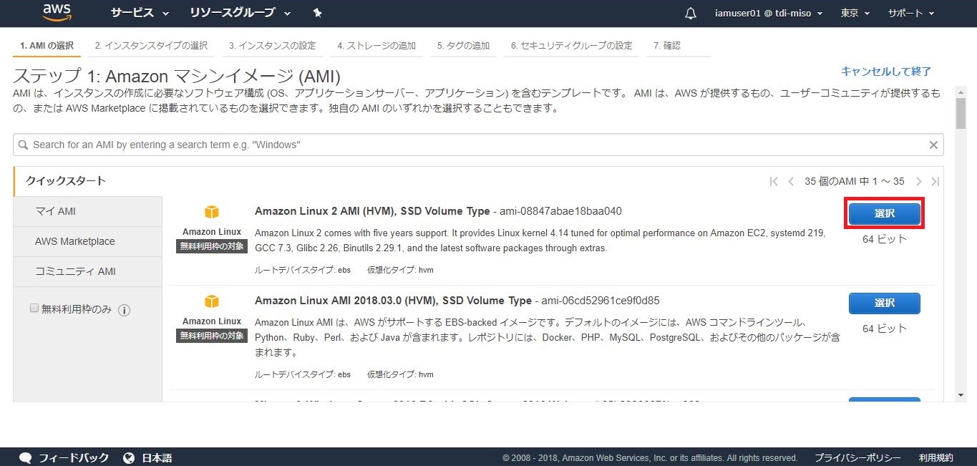This screenshot has height=466, width=977.
Task: Enable the 無料利用枠のみ checkbox
Action: pos(34,308)
